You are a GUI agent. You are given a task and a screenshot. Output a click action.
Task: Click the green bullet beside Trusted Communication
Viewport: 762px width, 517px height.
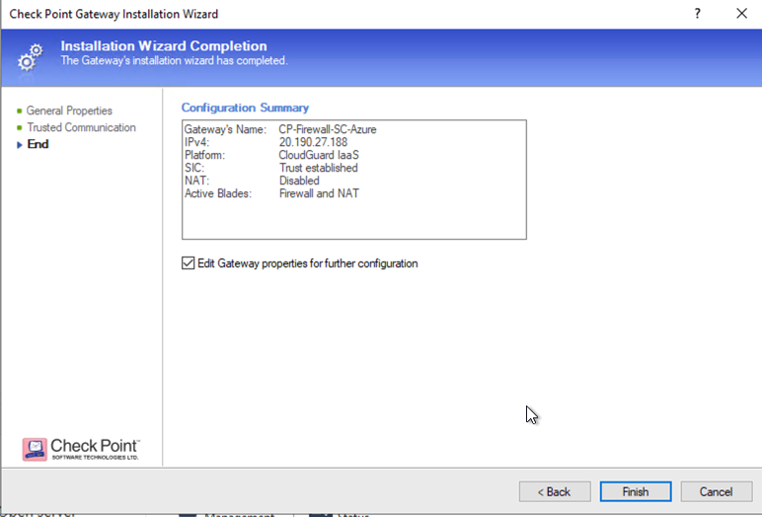click(19, 127)
